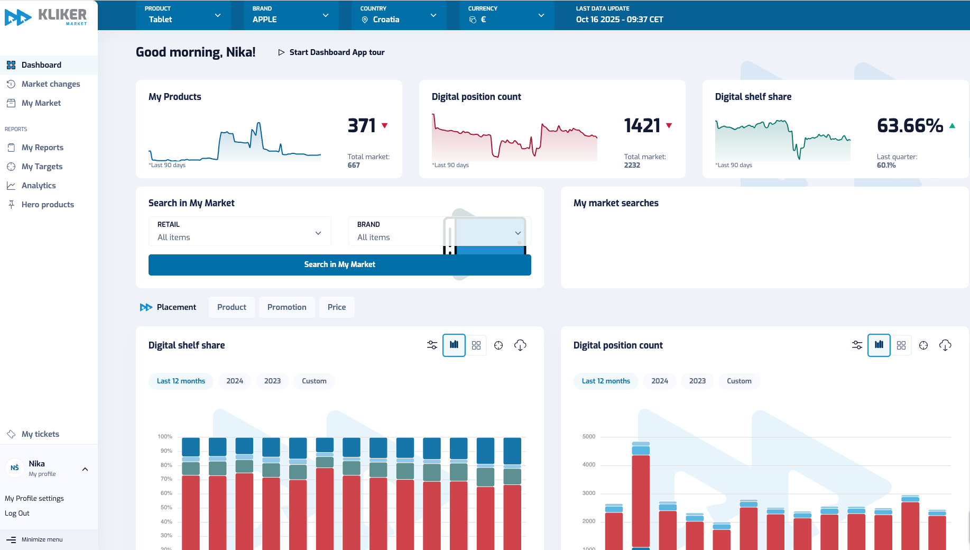The width and height of the screenshot is (970, 550).
Task: Open filter settings on Digital position count chart
Action: (x=857, y=345)
